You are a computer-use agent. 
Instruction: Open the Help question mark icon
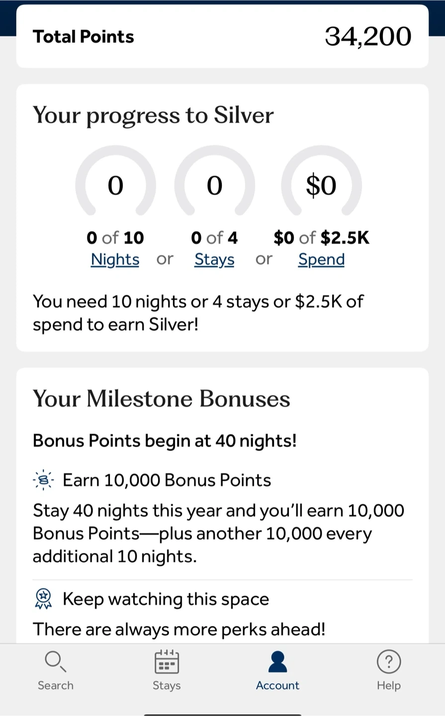coord(389,661)
